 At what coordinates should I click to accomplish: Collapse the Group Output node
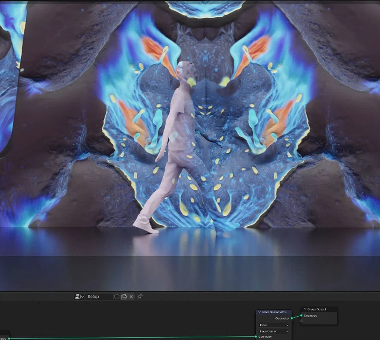coord(305,310)
